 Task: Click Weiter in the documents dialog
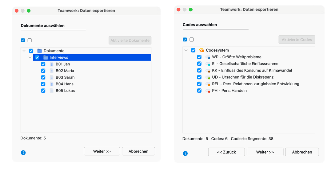pos(102,151)
